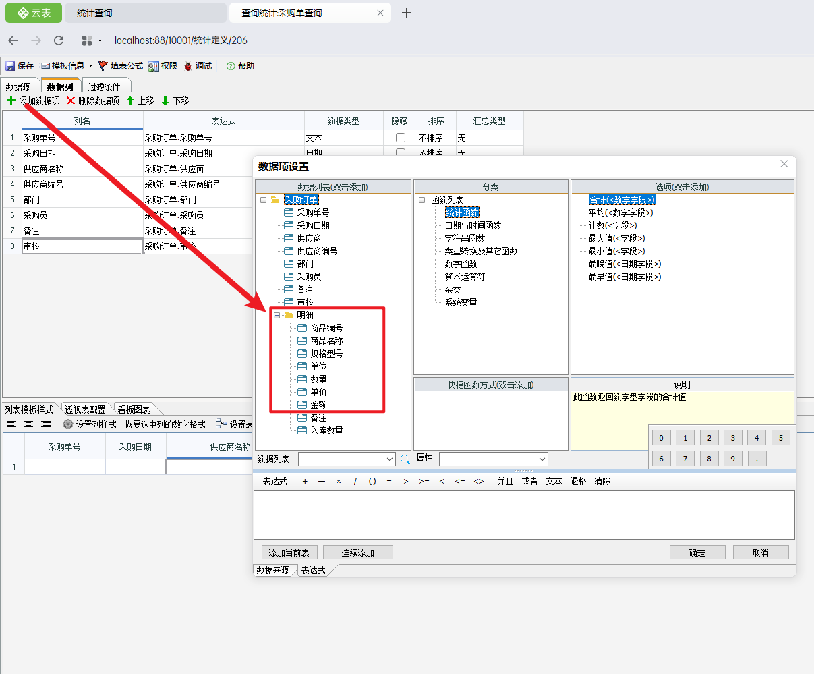
Task: Click the 权限 permissions icon
Action: coord(154,66)
